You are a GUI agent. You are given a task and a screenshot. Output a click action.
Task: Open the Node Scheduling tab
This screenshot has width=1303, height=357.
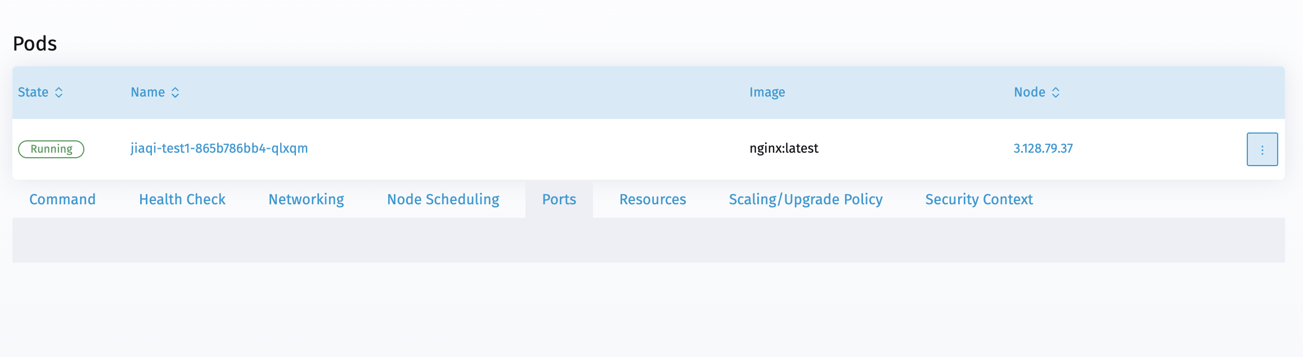click(x=442, y=199)
